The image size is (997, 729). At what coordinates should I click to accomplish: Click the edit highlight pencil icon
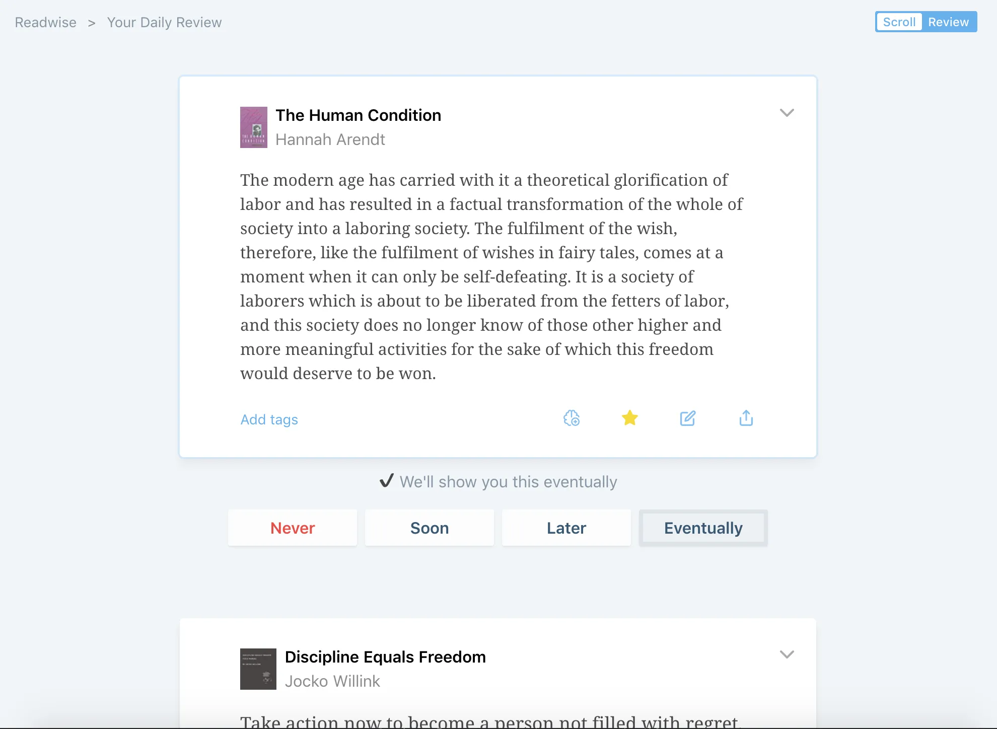click(x=687, y=418)
